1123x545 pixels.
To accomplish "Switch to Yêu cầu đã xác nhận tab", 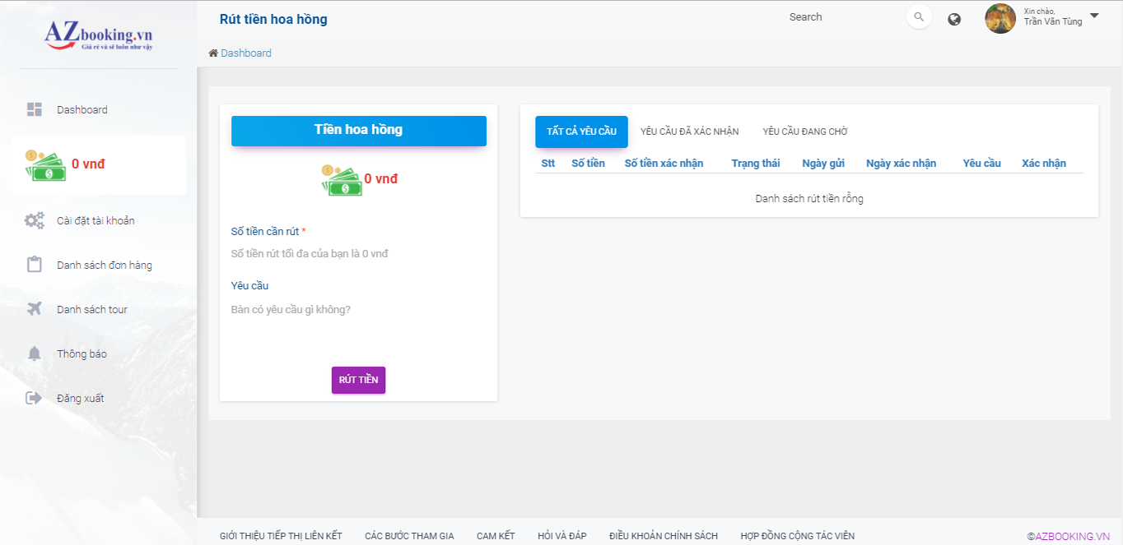I will click(689, 132).
